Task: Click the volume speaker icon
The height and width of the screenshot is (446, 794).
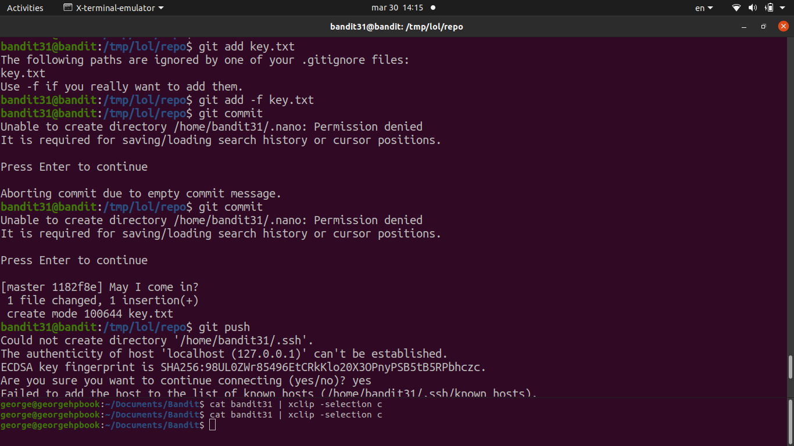Action: (753, 8)
